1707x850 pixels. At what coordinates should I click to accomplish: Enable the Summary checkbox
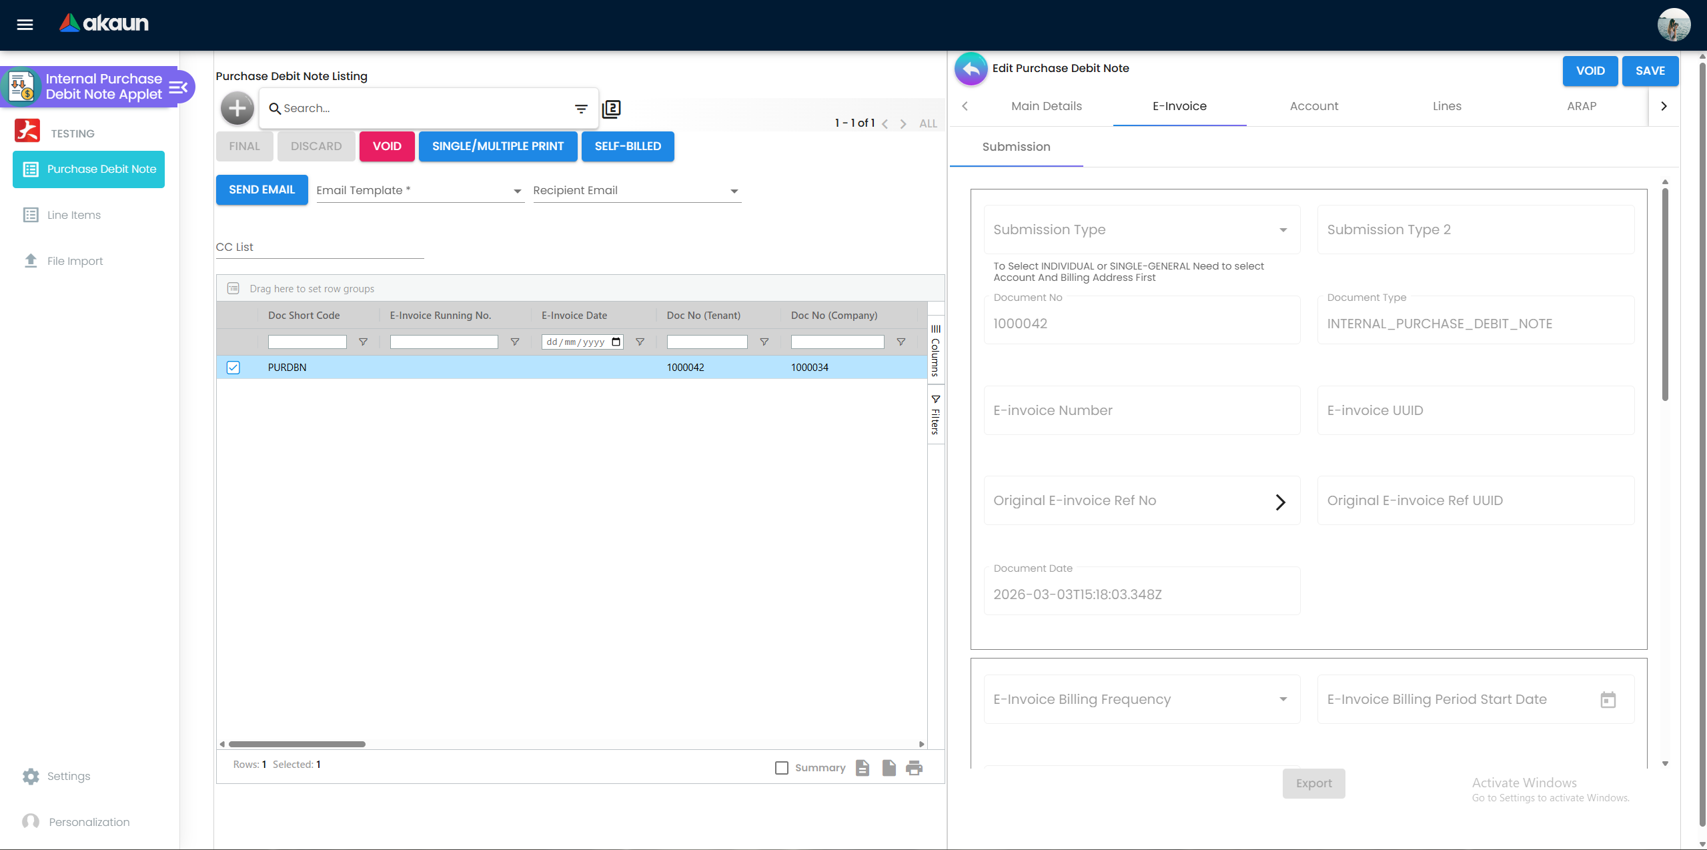click(x=782, y=768)
